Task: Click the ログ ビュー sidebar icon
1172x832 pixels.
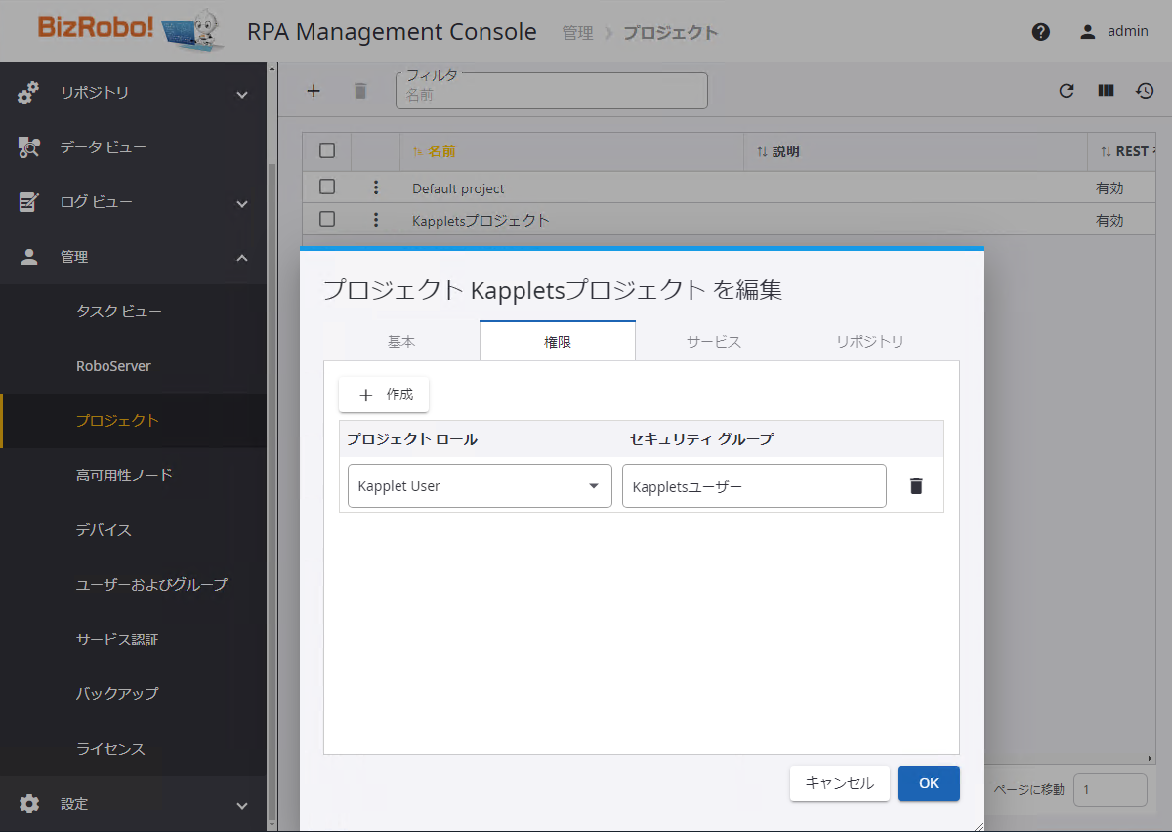Action: (29, 202)
